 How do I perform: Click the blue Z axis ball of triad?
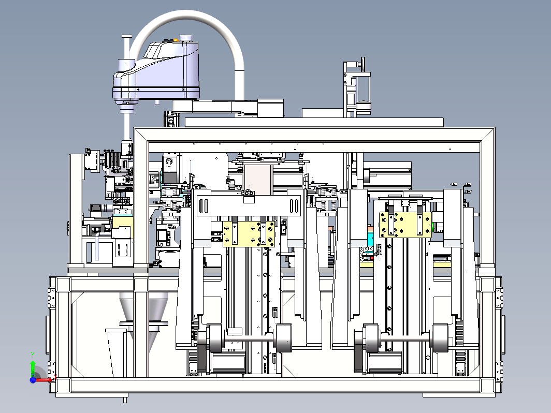pyautogui.click(x=33, y=380)
